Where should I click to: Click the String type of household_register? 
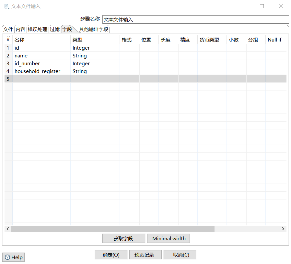[95, 71]
